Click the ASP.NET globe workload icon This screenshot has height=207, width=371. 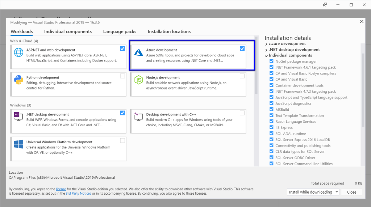coord(18,53)
